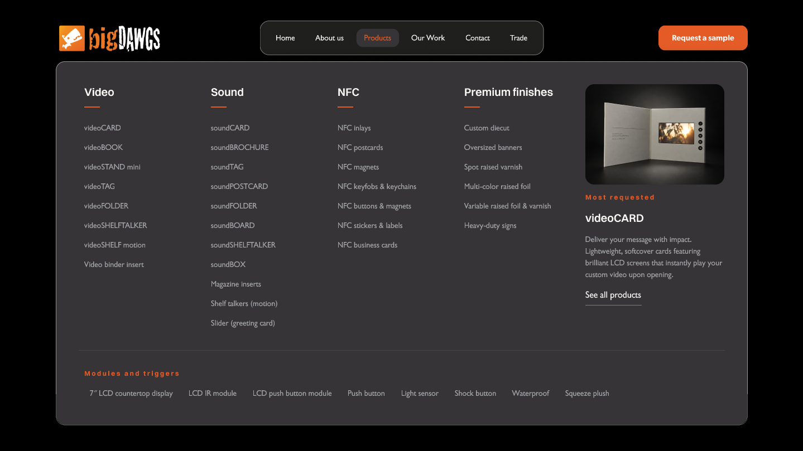Image resolution: width=803 pixels, height=451 pixels.
Task: Select soundBROCHURE from the Sound column
Action: [x=239, y=148]
